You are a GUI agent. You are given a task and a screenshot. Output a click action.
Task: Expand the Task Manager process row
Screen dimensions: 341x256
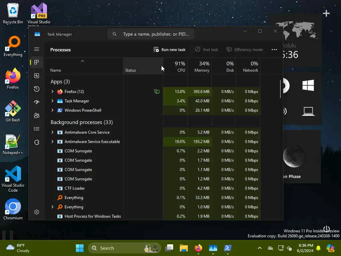52,101
